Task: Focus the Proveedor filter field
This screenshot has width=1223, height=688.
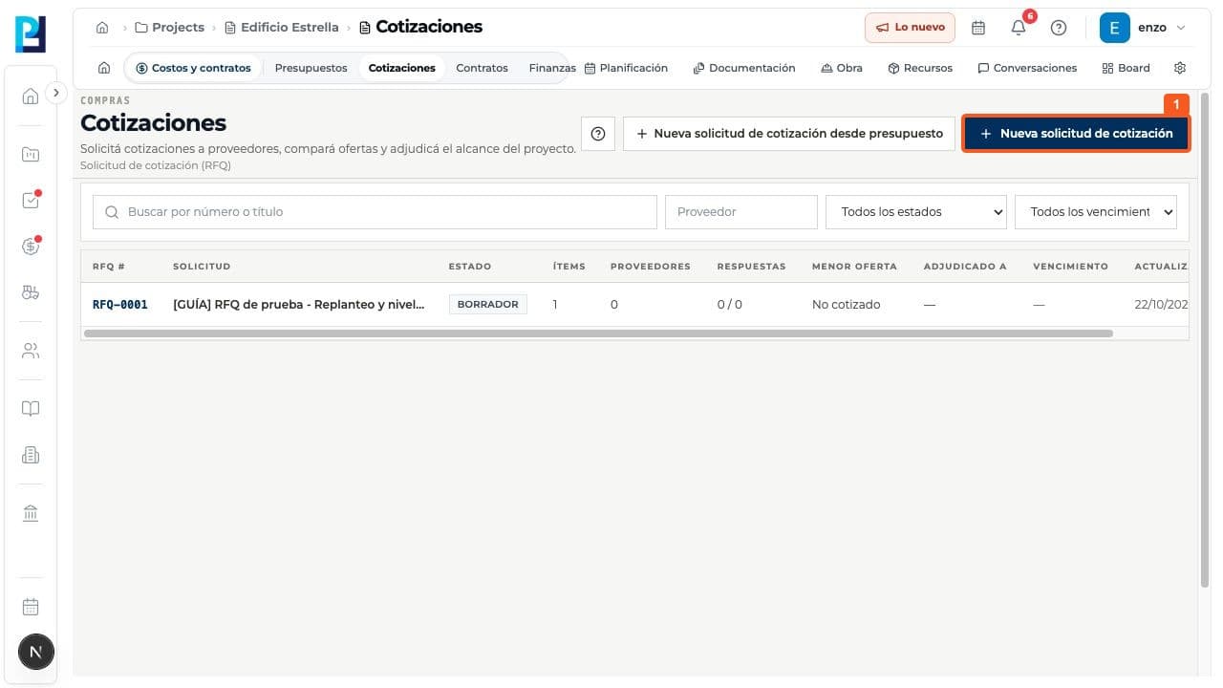Action: click(741, 212)
